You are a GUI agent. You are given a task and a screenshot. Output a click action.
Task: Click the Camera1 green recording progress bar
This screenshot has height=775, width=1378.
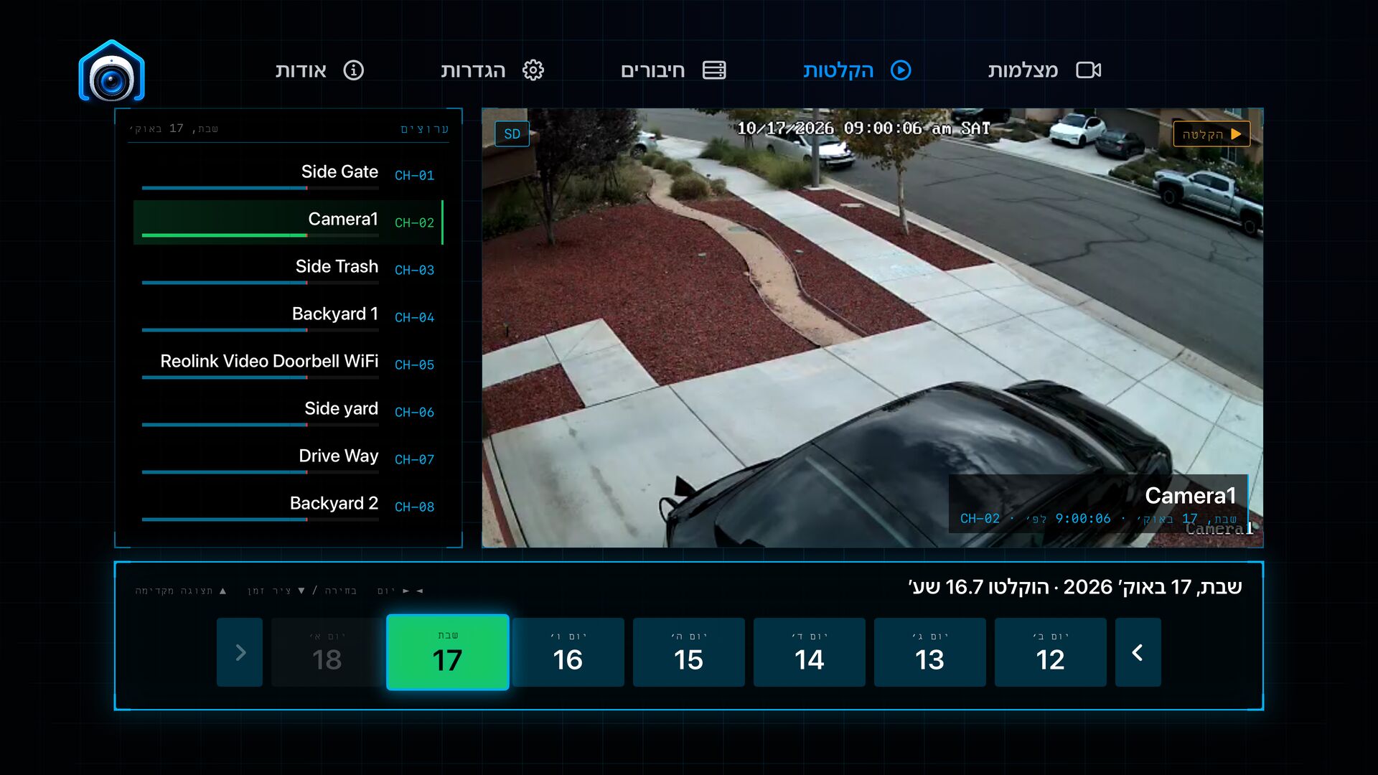coord(260,235)
